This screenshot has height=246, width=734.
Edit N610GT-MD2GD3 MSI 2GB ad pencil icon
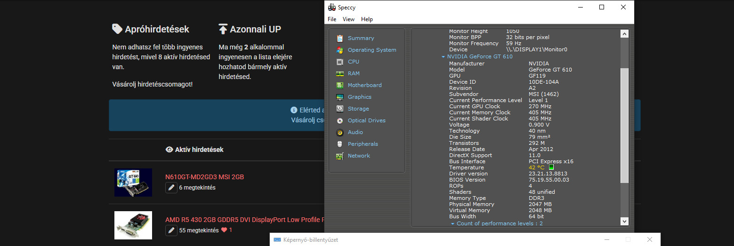[x=171, y=188]
